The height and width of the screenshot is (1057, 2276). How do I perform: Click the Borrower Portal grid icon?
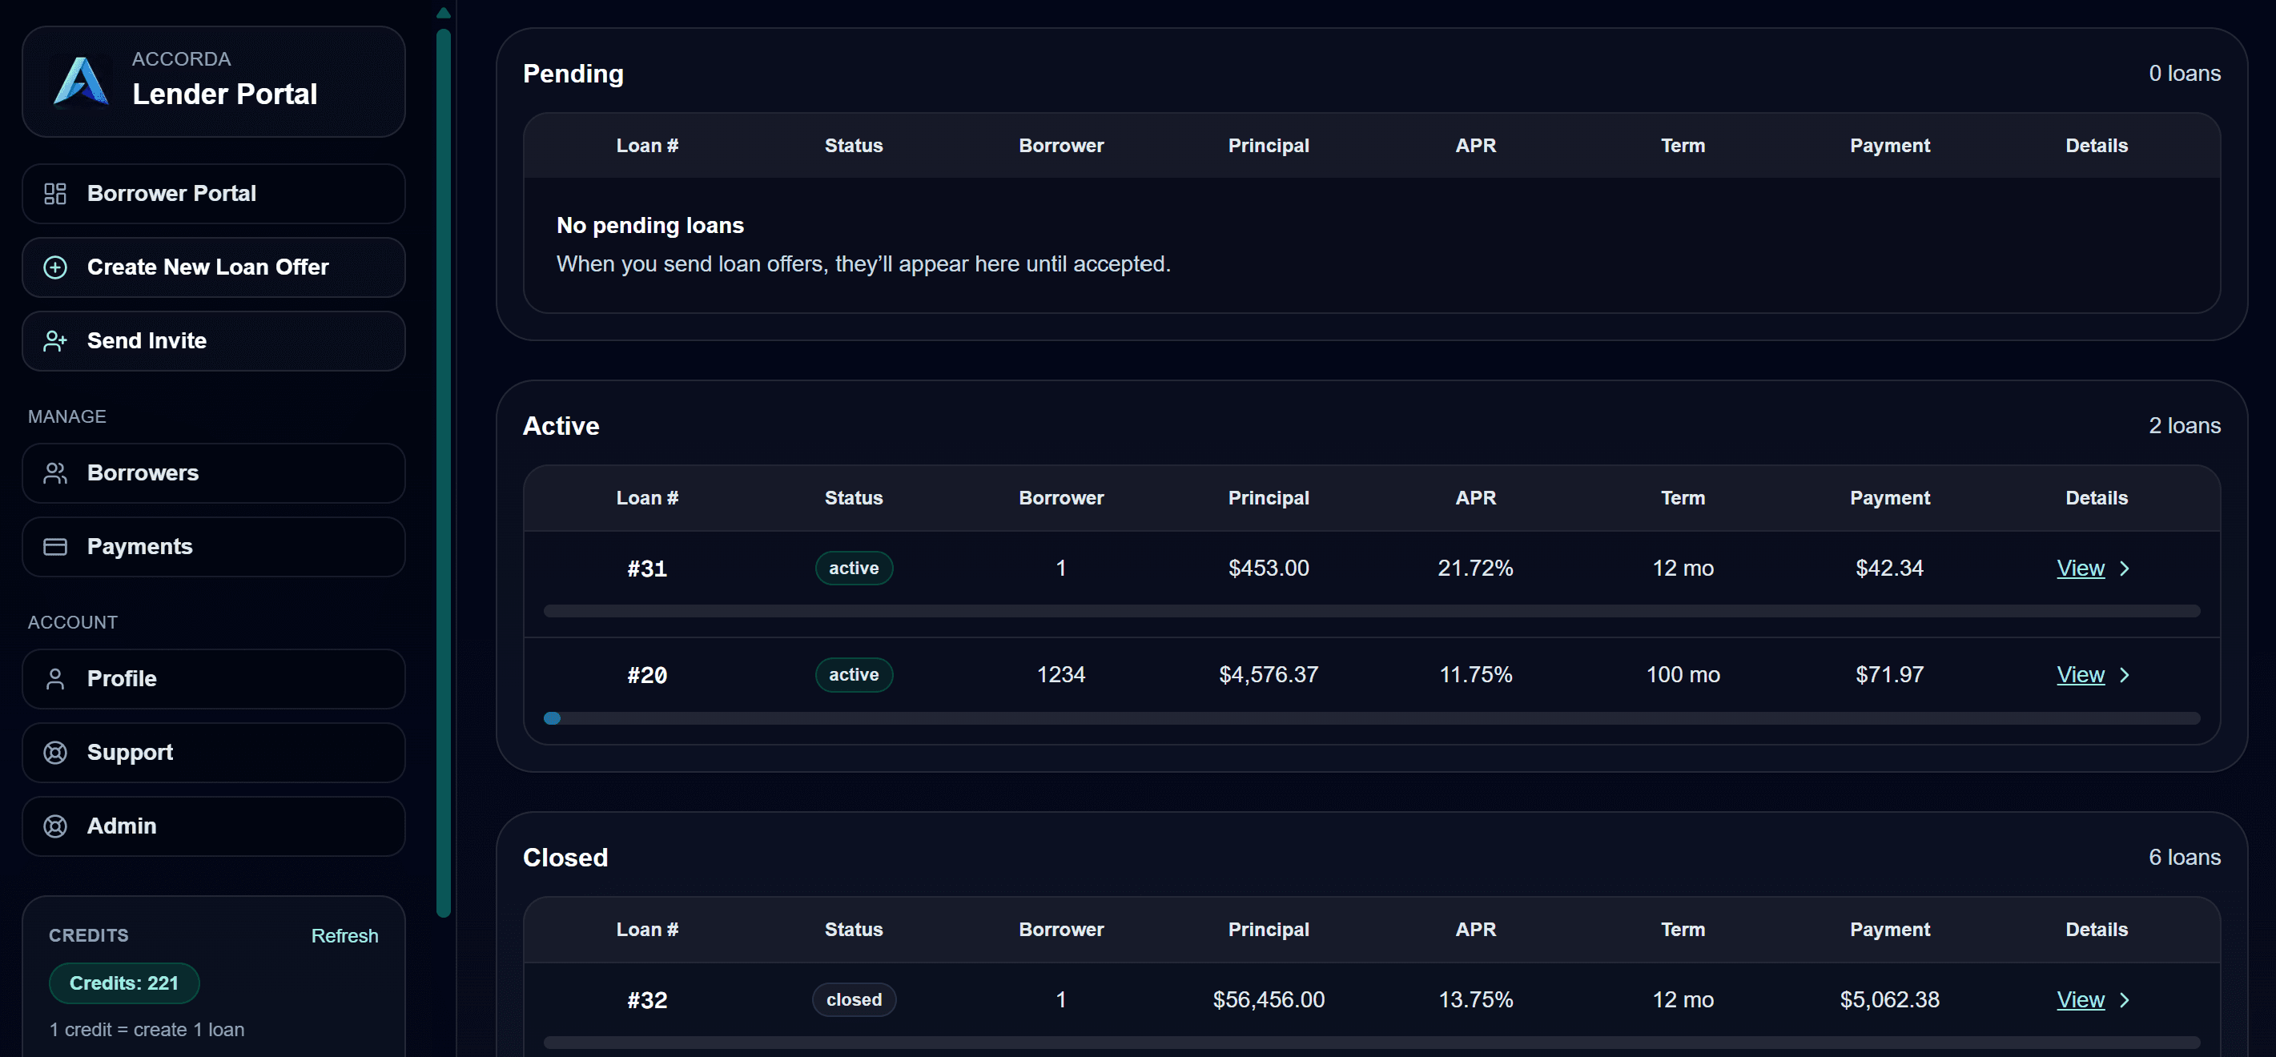tap(54, 194)
